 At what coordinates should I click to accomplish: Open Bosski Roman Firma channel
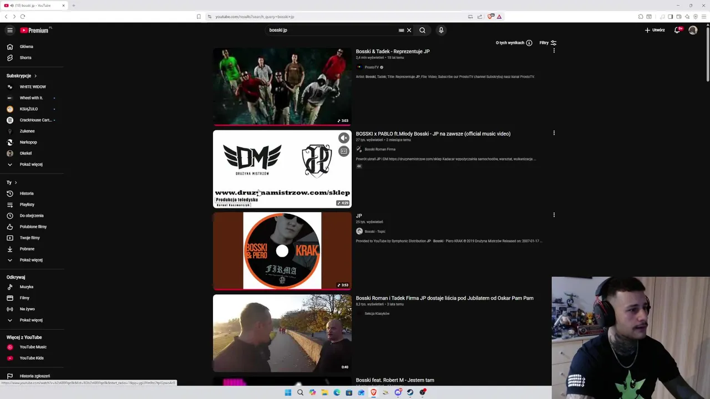pos(379,150)
